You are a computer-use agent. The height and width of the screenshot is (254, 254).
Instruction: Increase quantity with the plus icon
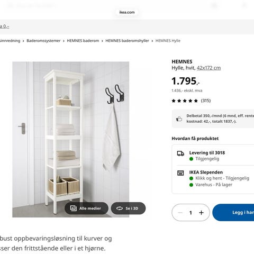coord(201,213)
